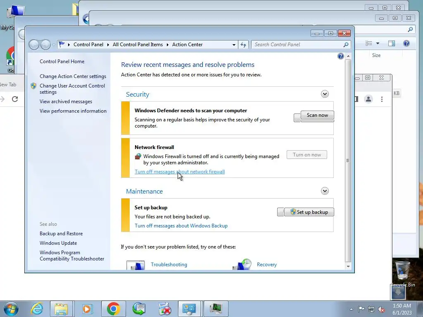
Task: Collapse the Security section
Action: 325,94
